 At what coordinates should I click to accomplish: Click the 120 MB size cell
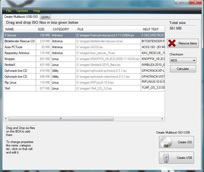coord(44,35)
